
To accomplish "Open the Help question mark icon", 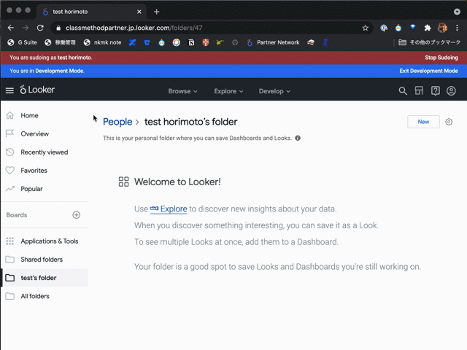I will click(435, 90).
